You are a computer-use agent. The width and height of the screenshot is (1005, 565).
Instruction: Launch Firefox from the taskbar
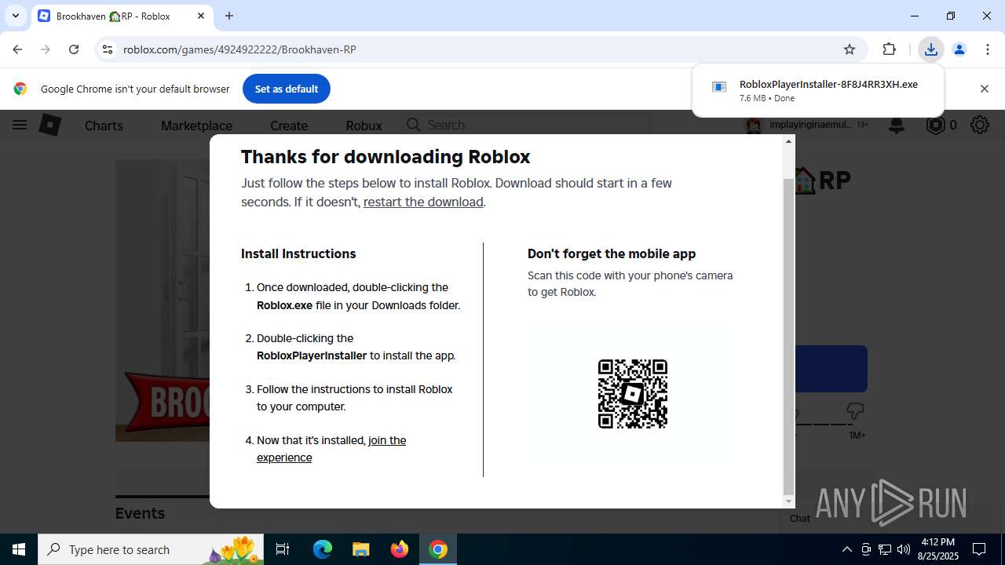(400, 549)
